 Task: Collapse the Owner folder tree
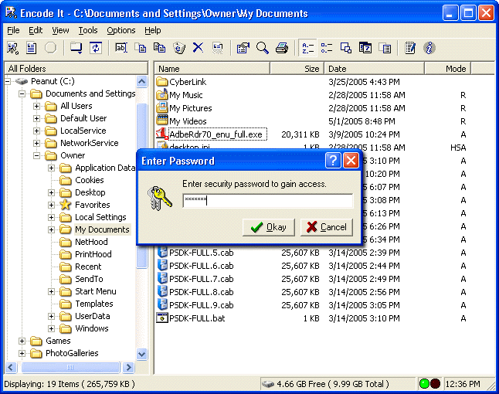[x=37, y=155]
